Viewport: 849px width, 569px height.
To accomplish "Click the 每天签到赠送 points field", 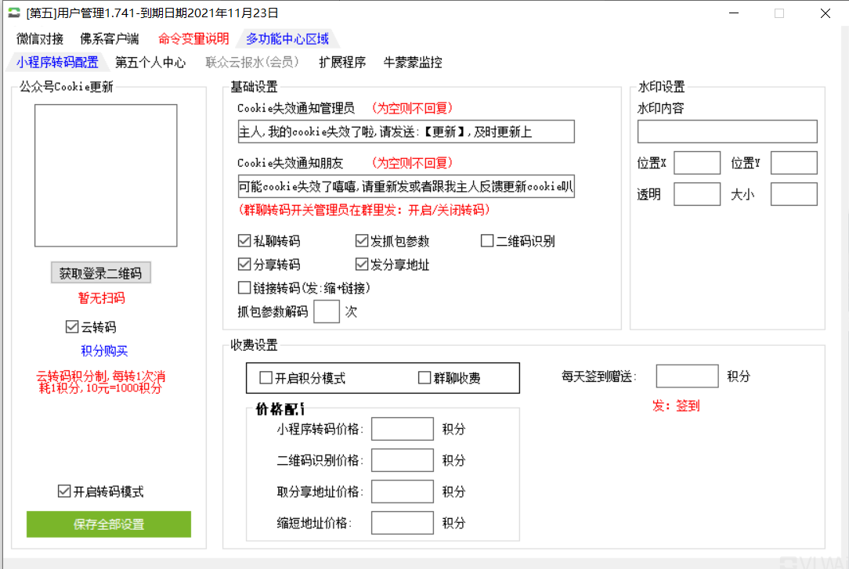I will tap(686, 376).
